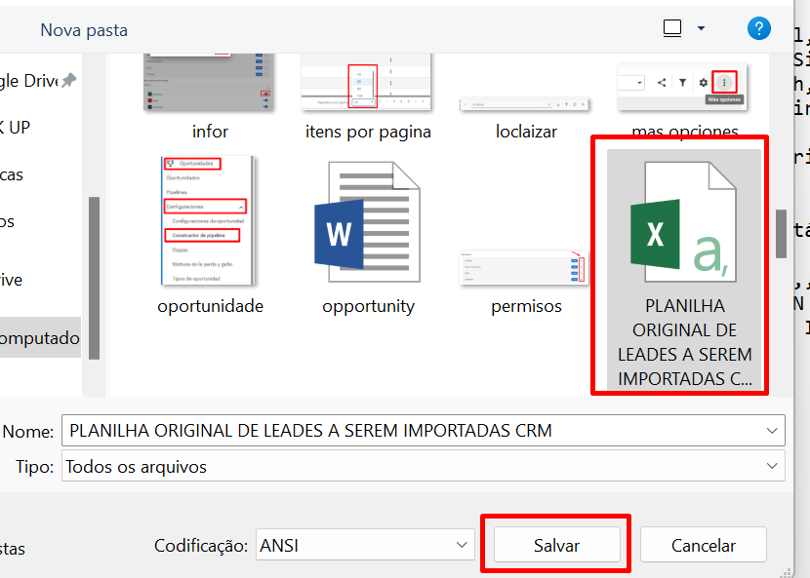Click the pin icon beside Google Drive

[x=69, y=81]
